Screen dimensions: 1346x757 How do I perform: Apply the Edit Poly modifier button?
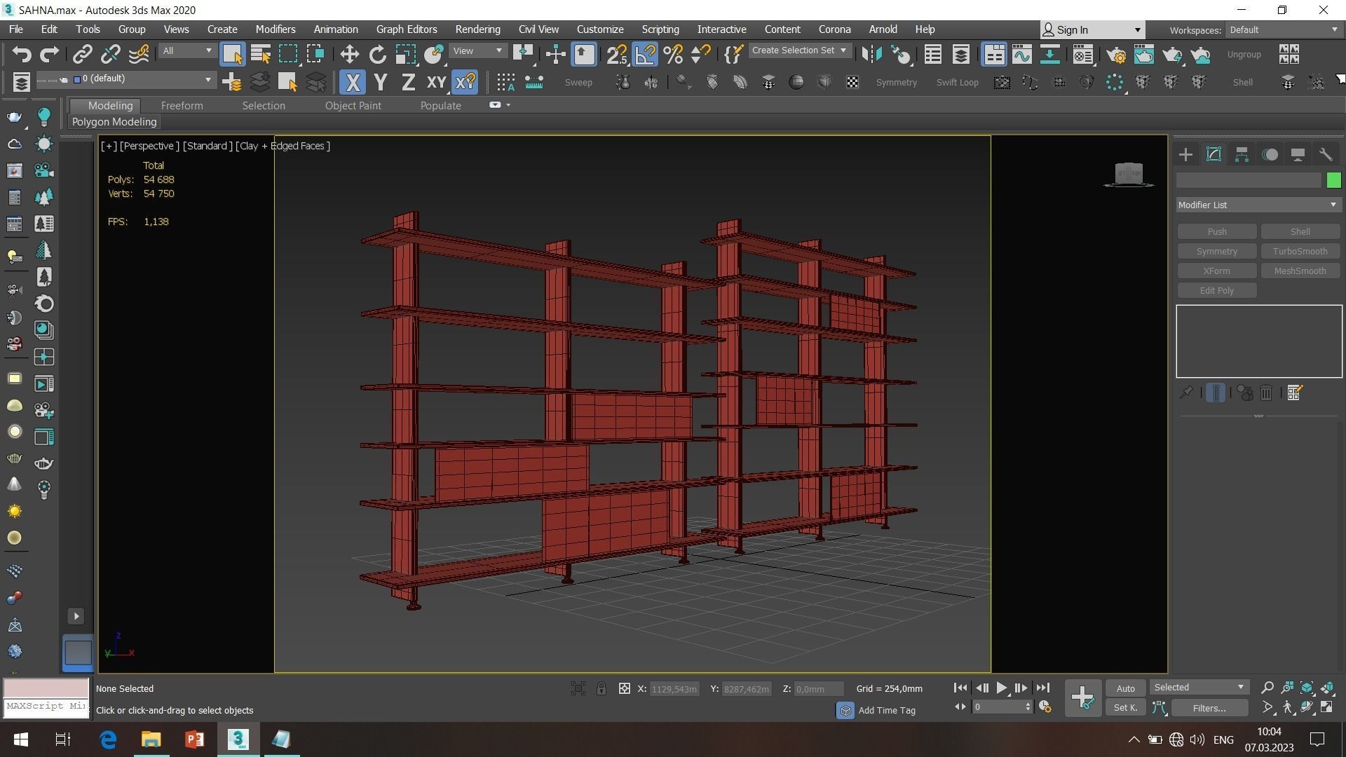1217,290
